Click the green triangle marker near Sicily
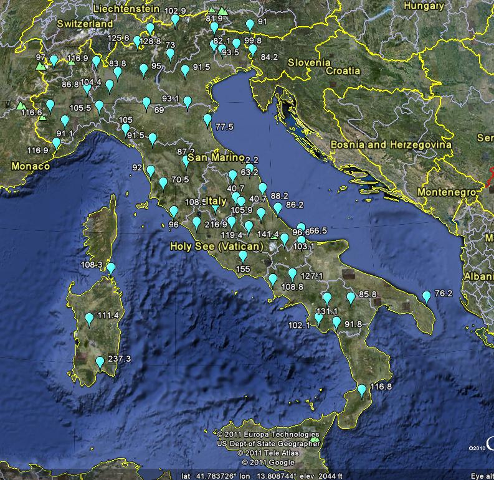 coord(315,440)
